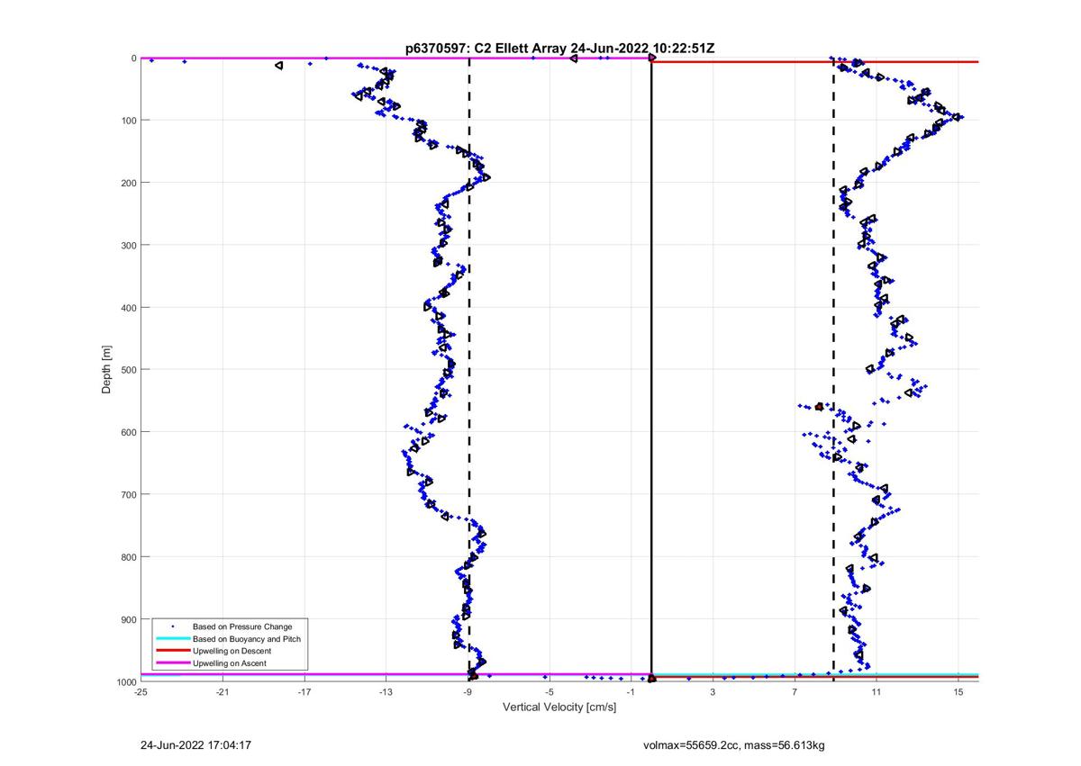Click the magenta line sample in legend
The width and height of the screenshot is (1081, 766).
[172, 663]
